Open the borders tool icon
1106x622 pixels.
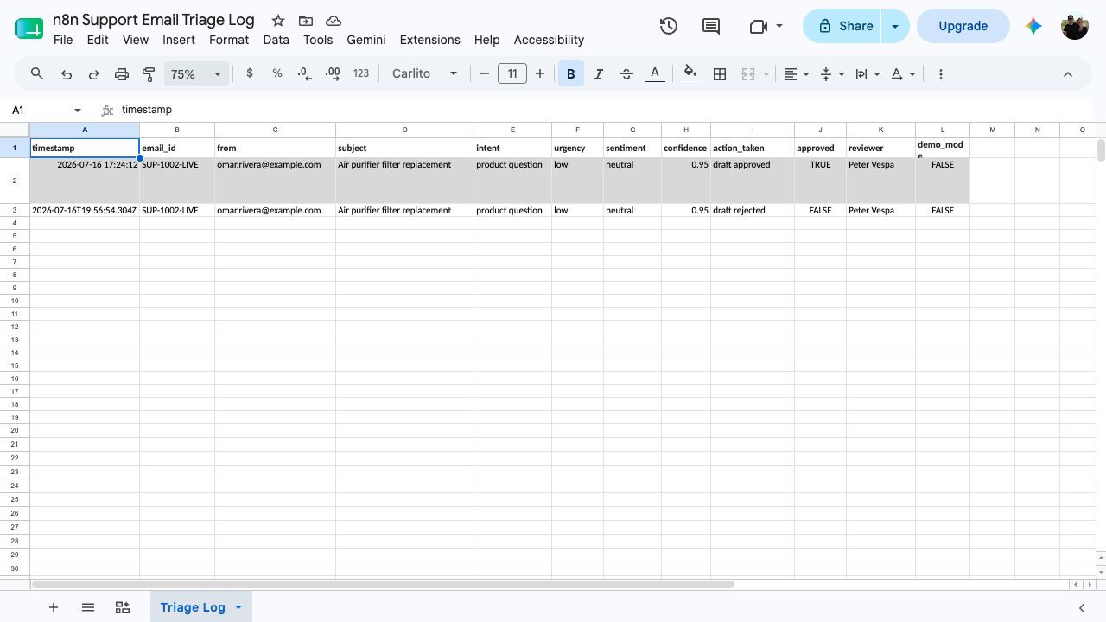coord(719,74)
